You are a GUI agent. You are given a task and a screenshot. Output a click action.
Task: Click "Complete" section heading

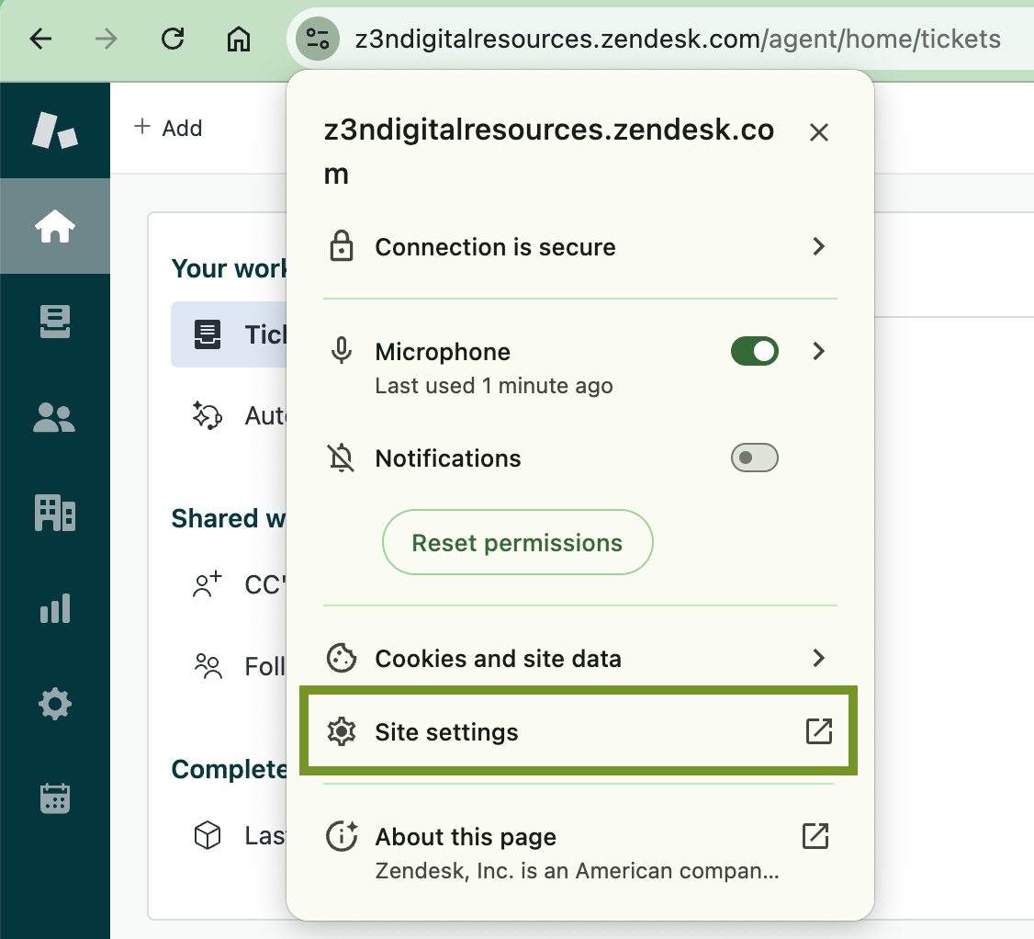click(x=229, y=769)
